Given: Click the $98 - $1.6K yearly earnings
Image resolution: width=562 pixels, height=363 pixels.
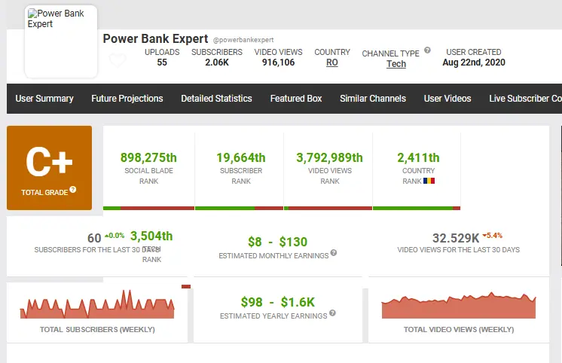Looking at the screenshot, I should (277, 302).
